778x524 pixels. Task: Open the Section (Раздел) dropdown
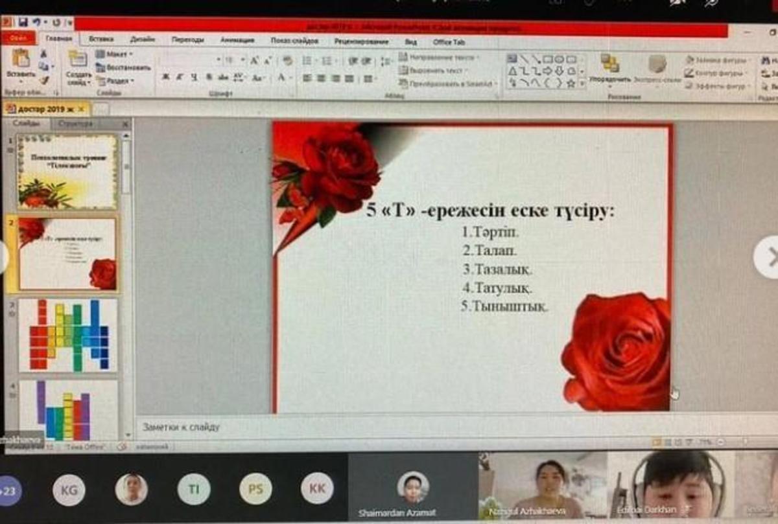coord(115,81)
